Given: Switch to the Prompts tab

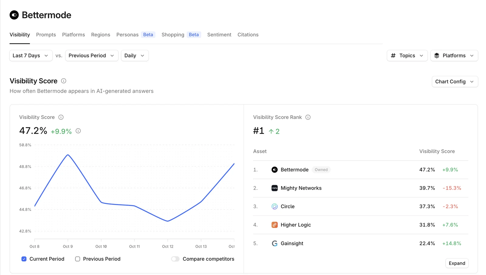Looking at the screenshot, I should [46, 35].
